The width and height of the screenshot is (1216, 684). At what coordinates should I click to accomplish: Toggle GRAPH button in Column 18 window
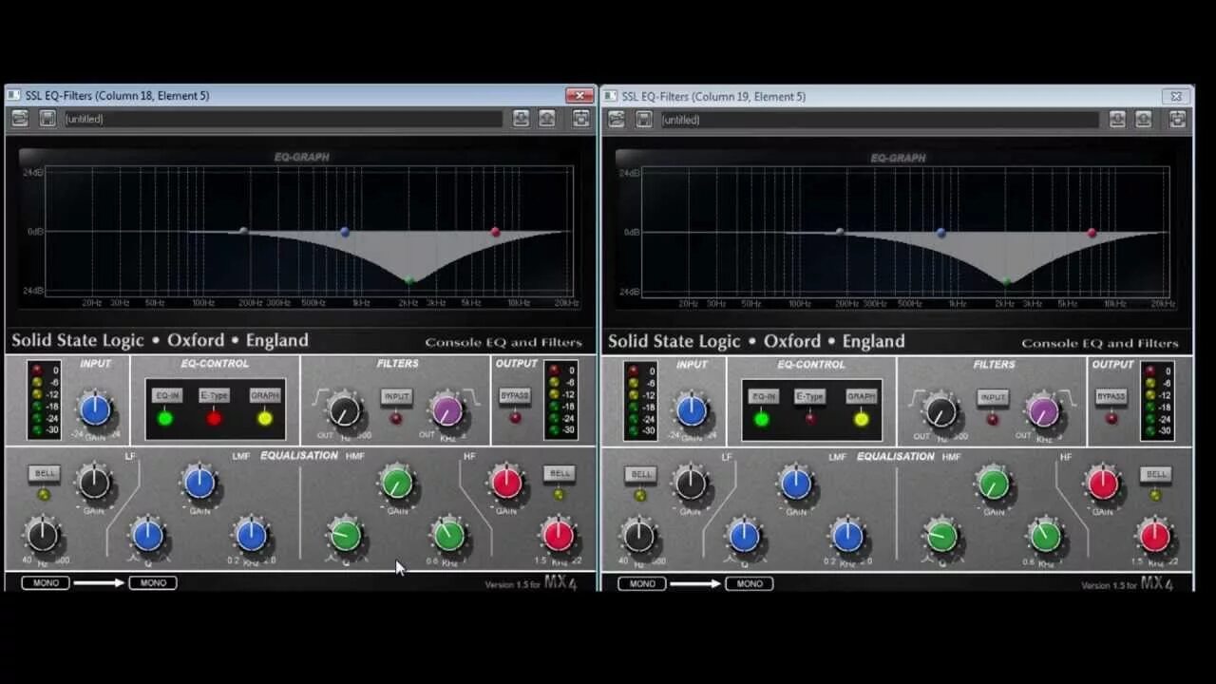click(x=265, y=395)
